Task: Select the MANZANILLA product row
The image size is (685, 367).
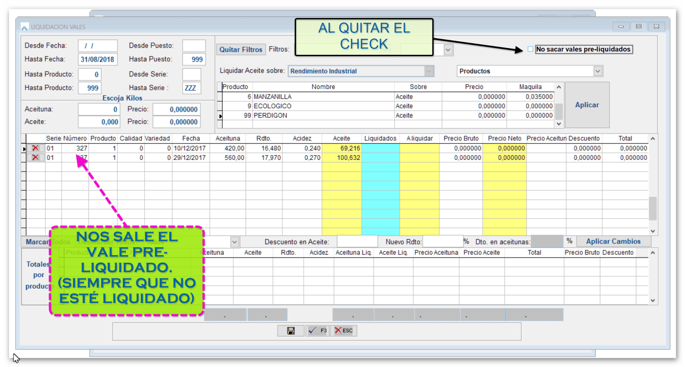Action: click(x=272, y=97)
